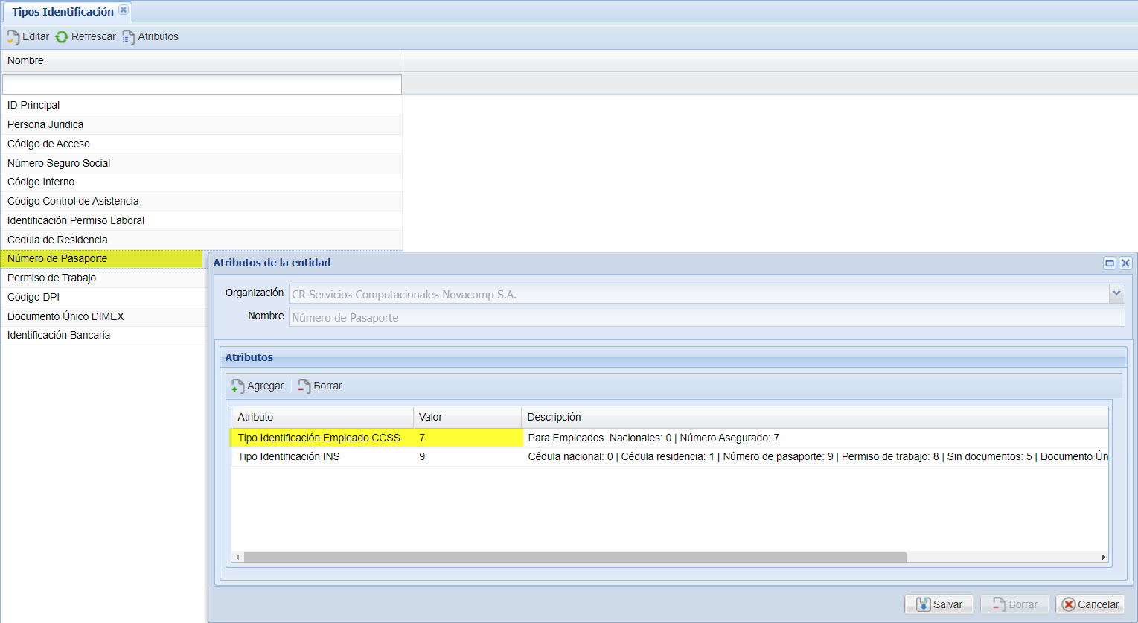
Task: Click the Organización combo box field
Action: [x=699, y=294]
